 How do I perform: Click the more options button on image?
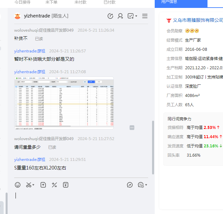point(132,128)
